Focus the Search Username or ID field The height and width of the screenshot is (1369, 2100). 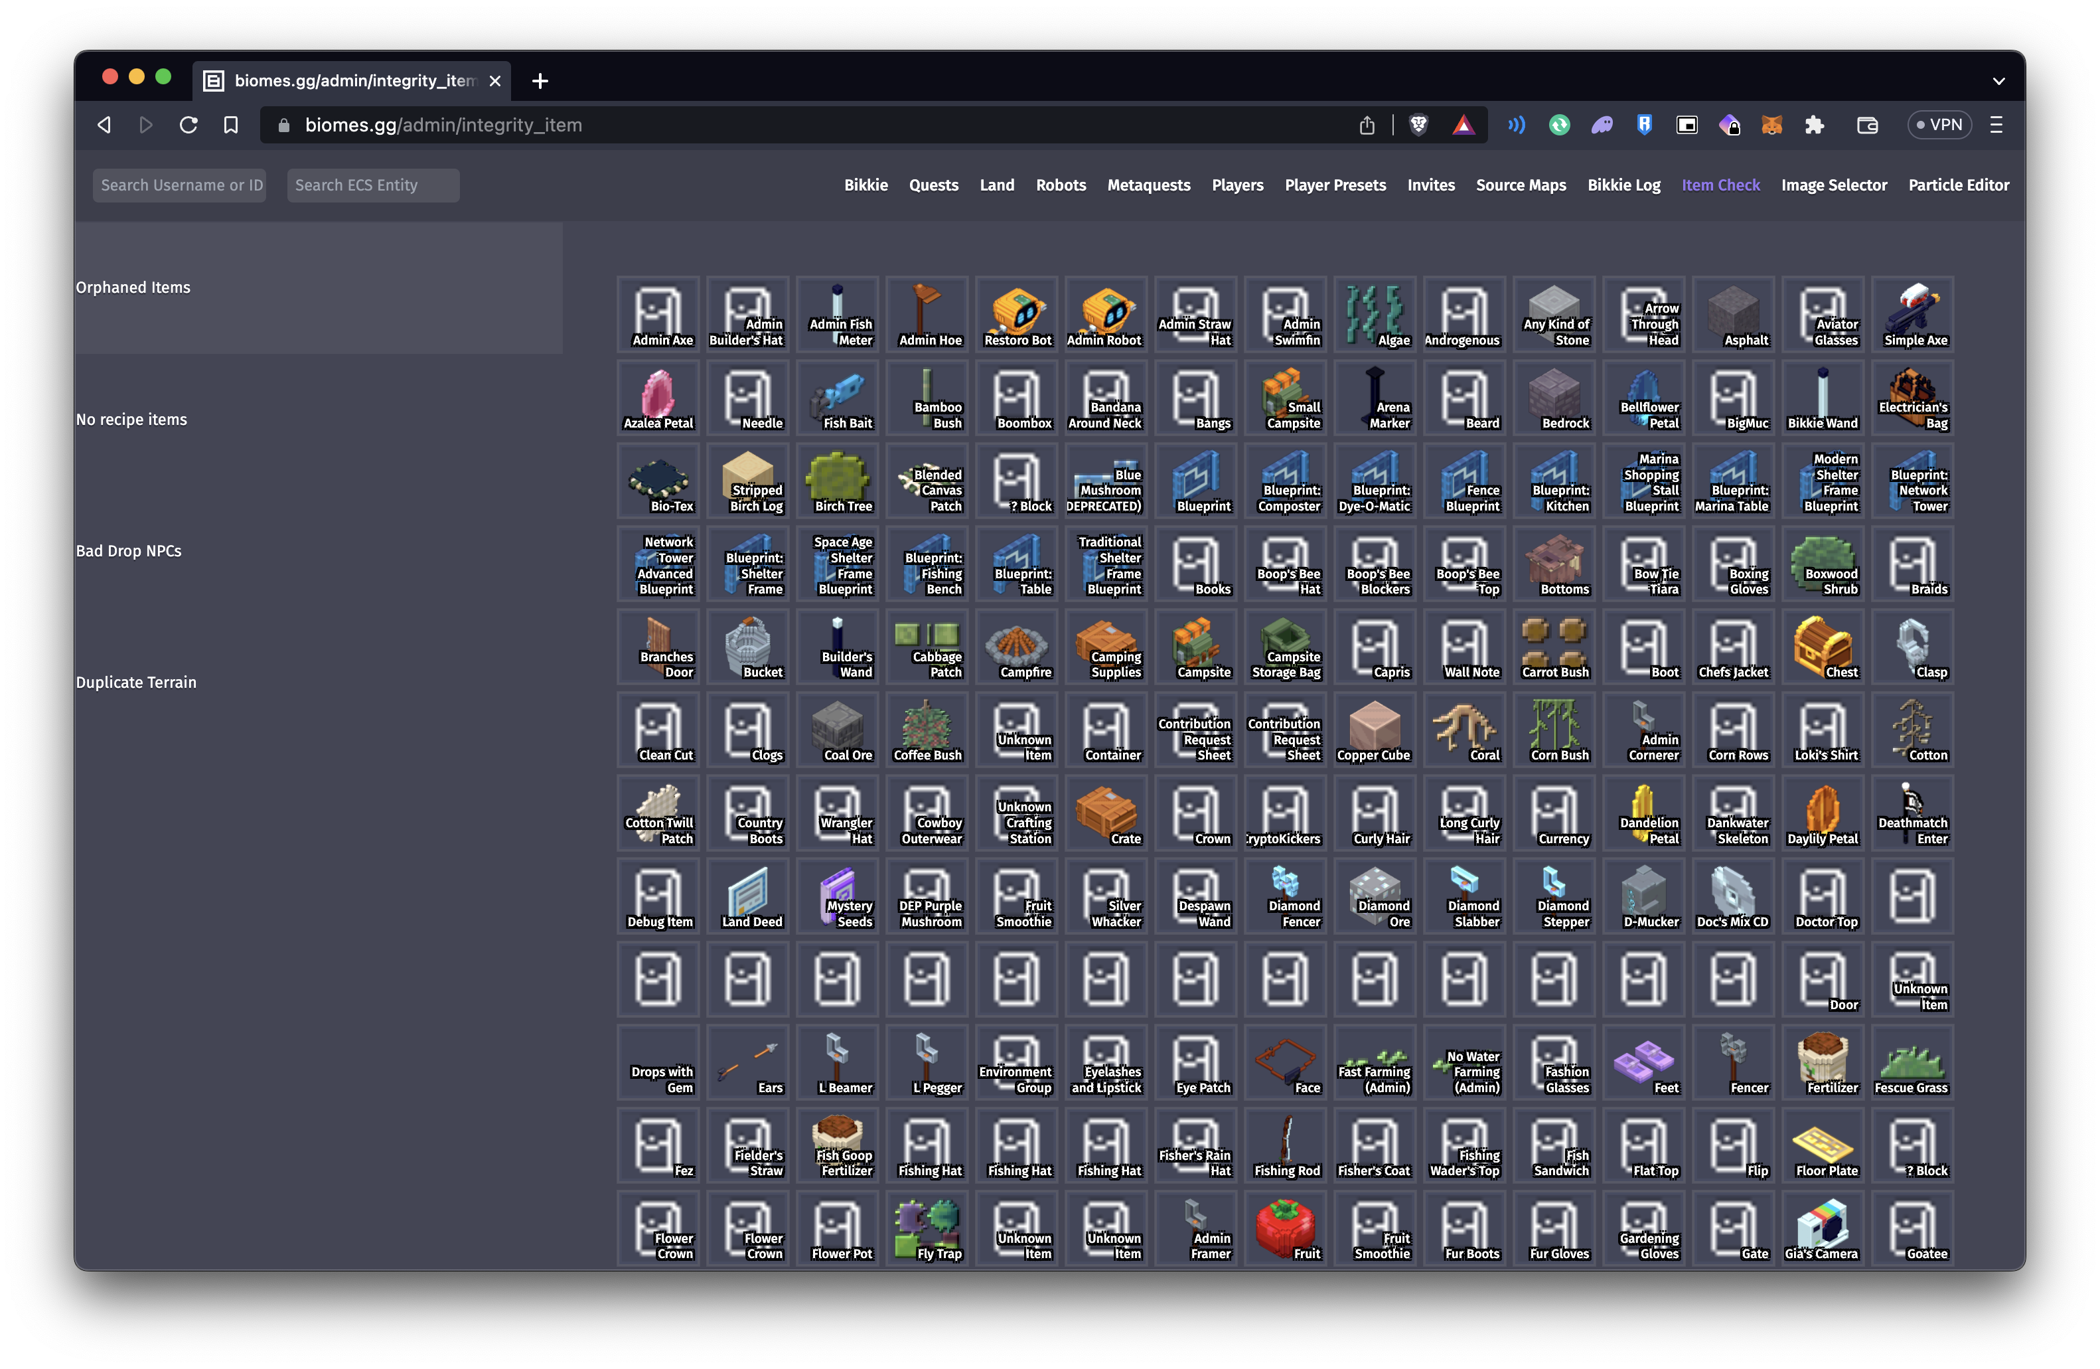coord(180,185)
